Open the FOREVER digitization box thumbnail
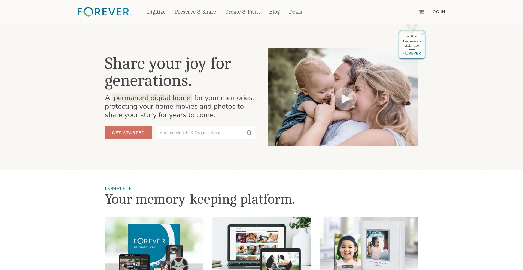 click(x=154, y=243)
